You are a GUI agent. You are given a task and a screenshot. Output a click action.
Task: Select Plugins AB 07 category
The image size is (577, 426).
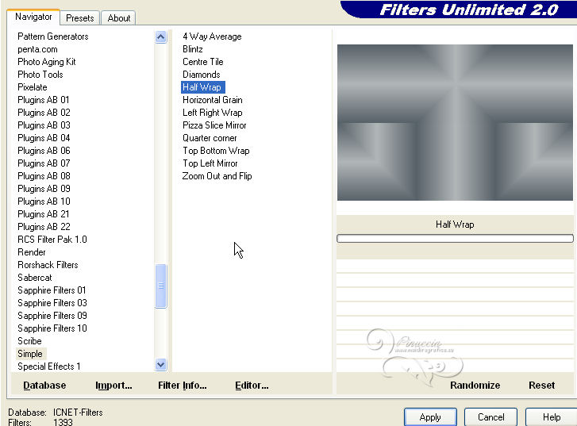(x=44, y=163)
